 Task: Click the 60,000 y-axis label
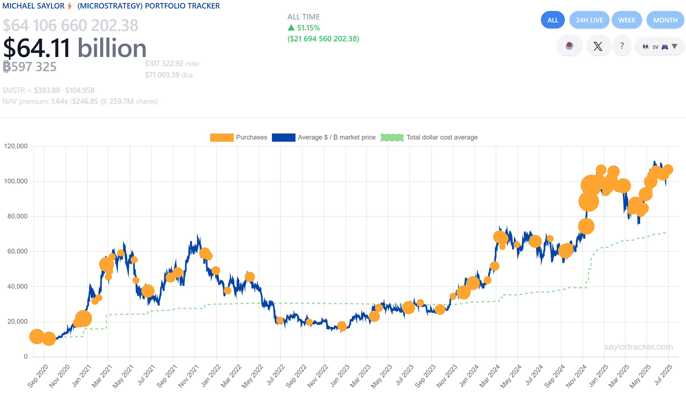point(18,251)
